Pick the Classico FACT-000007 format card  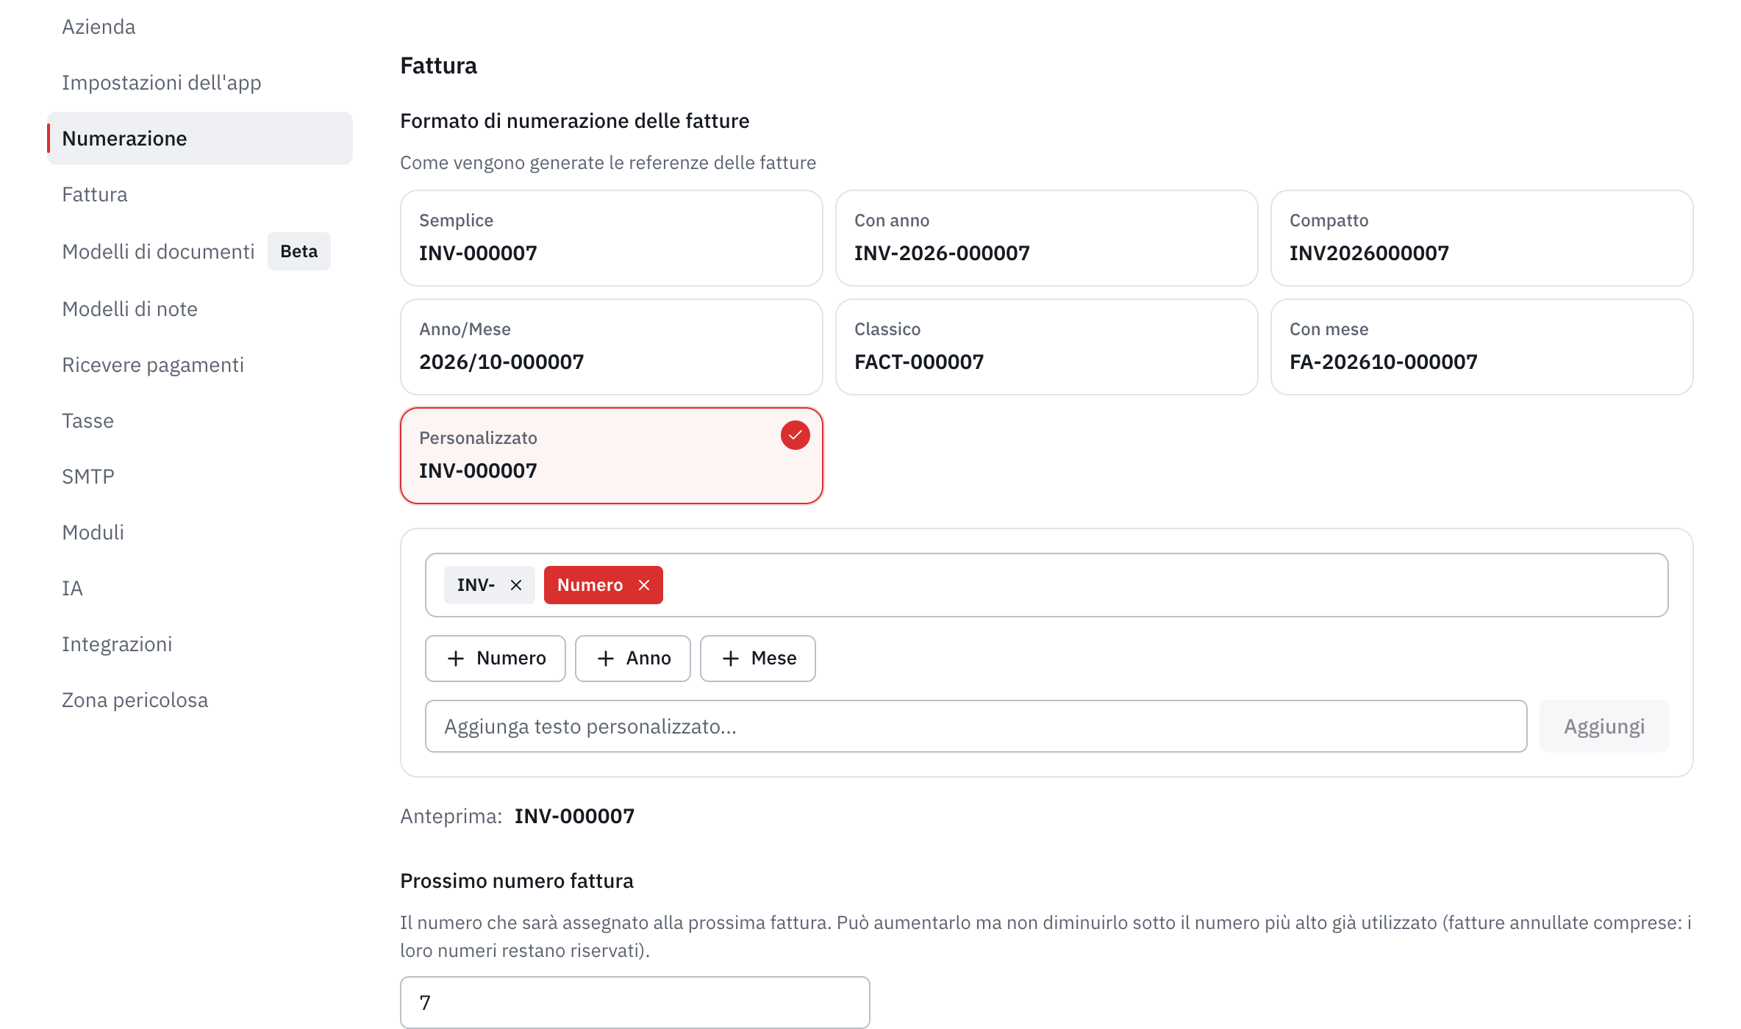click(1046, 347)
